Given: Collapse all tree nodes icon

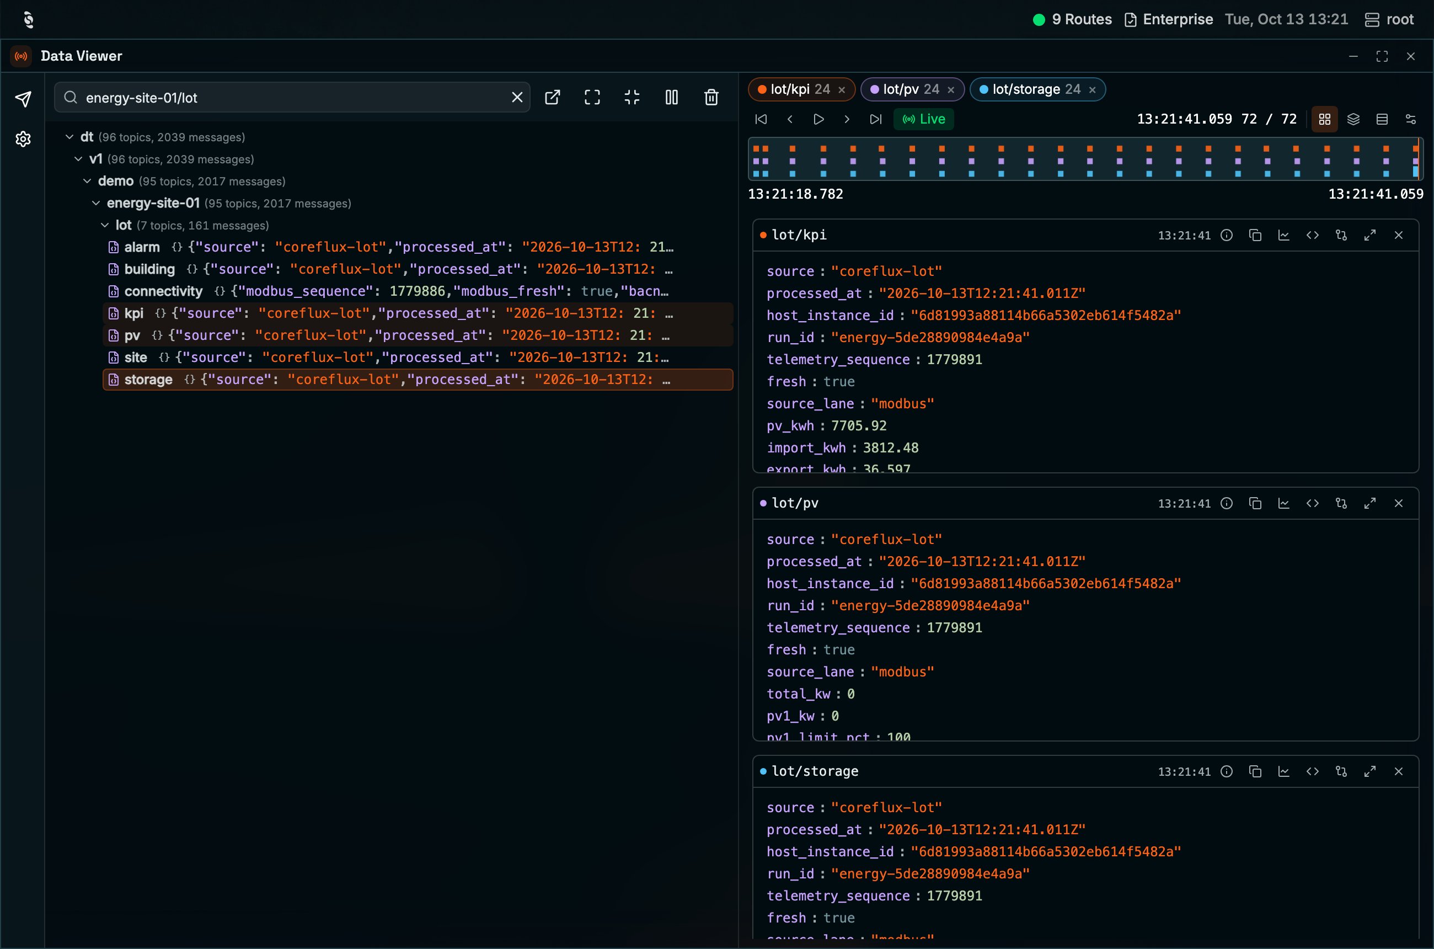Looking at the screenshot, I should pos(632,98).
